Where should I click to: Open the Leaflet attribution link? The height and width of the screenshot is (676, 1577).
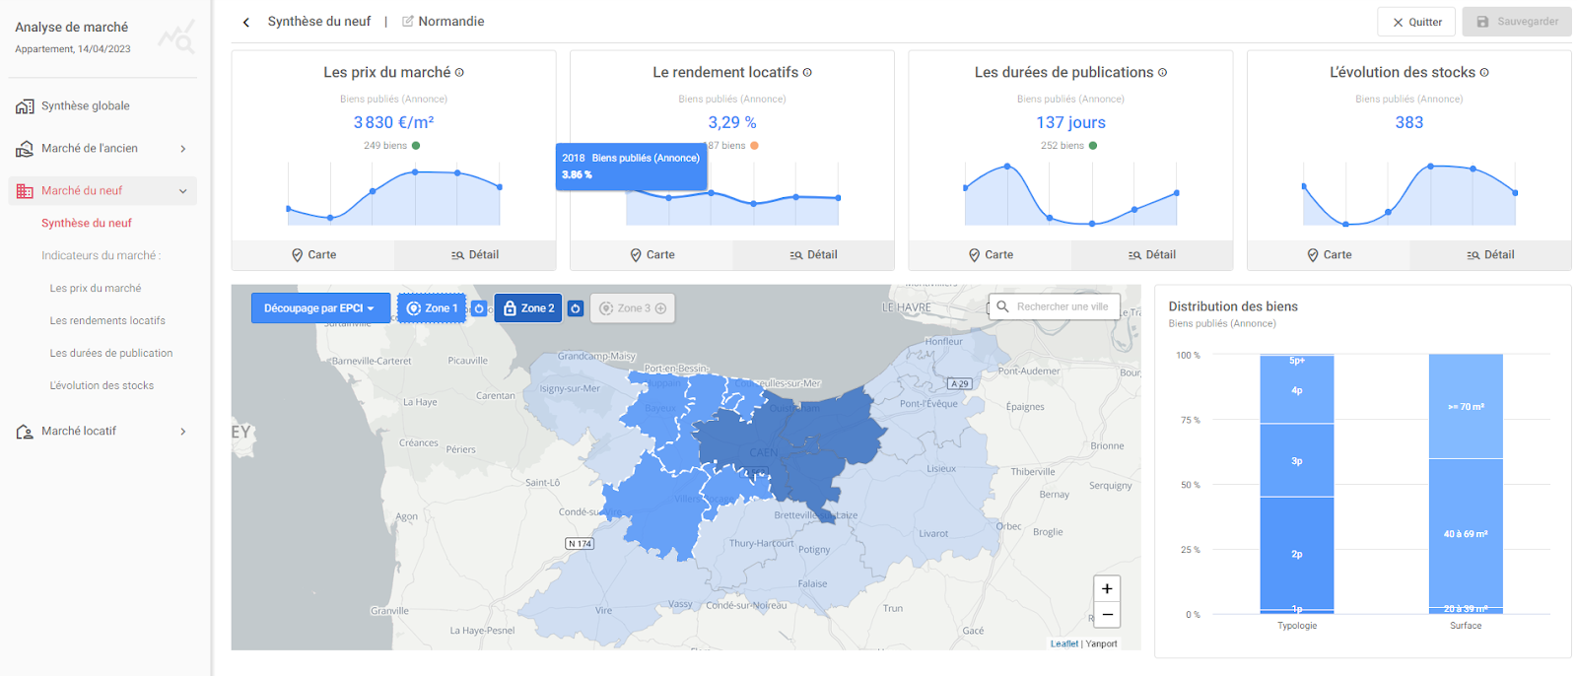pyautogui.click(x=1063, y=643)
